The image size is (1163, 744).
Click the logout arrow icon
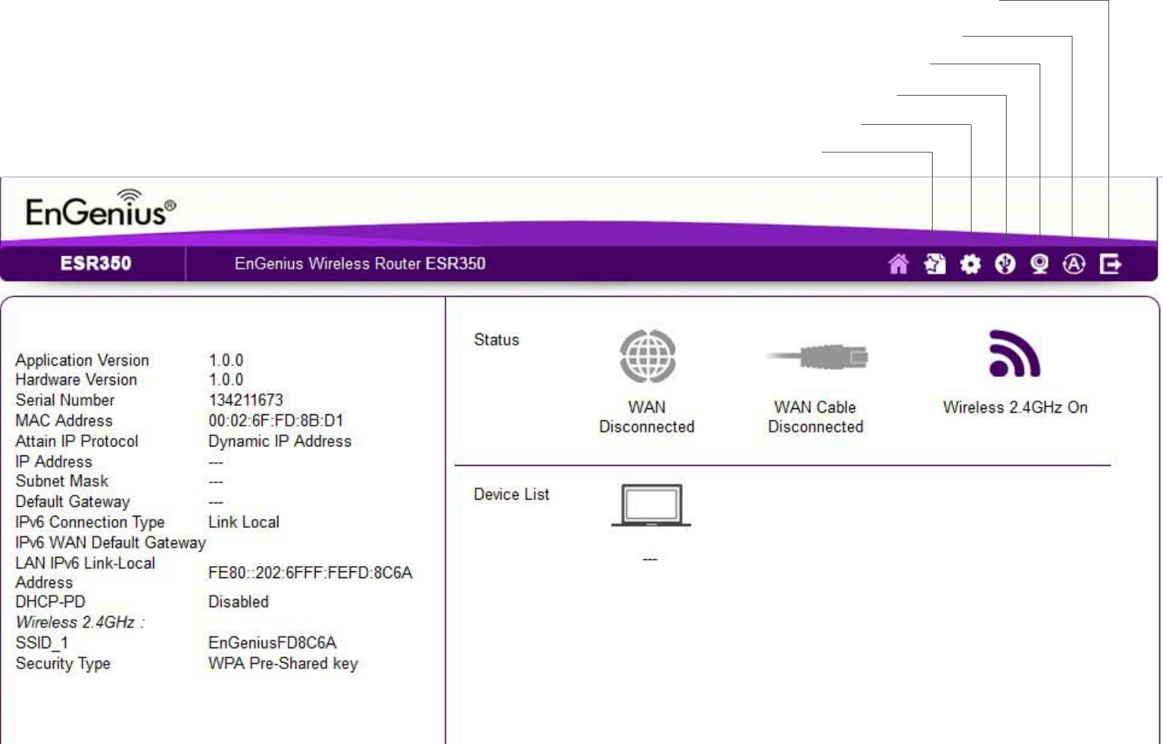[1111, 264]
